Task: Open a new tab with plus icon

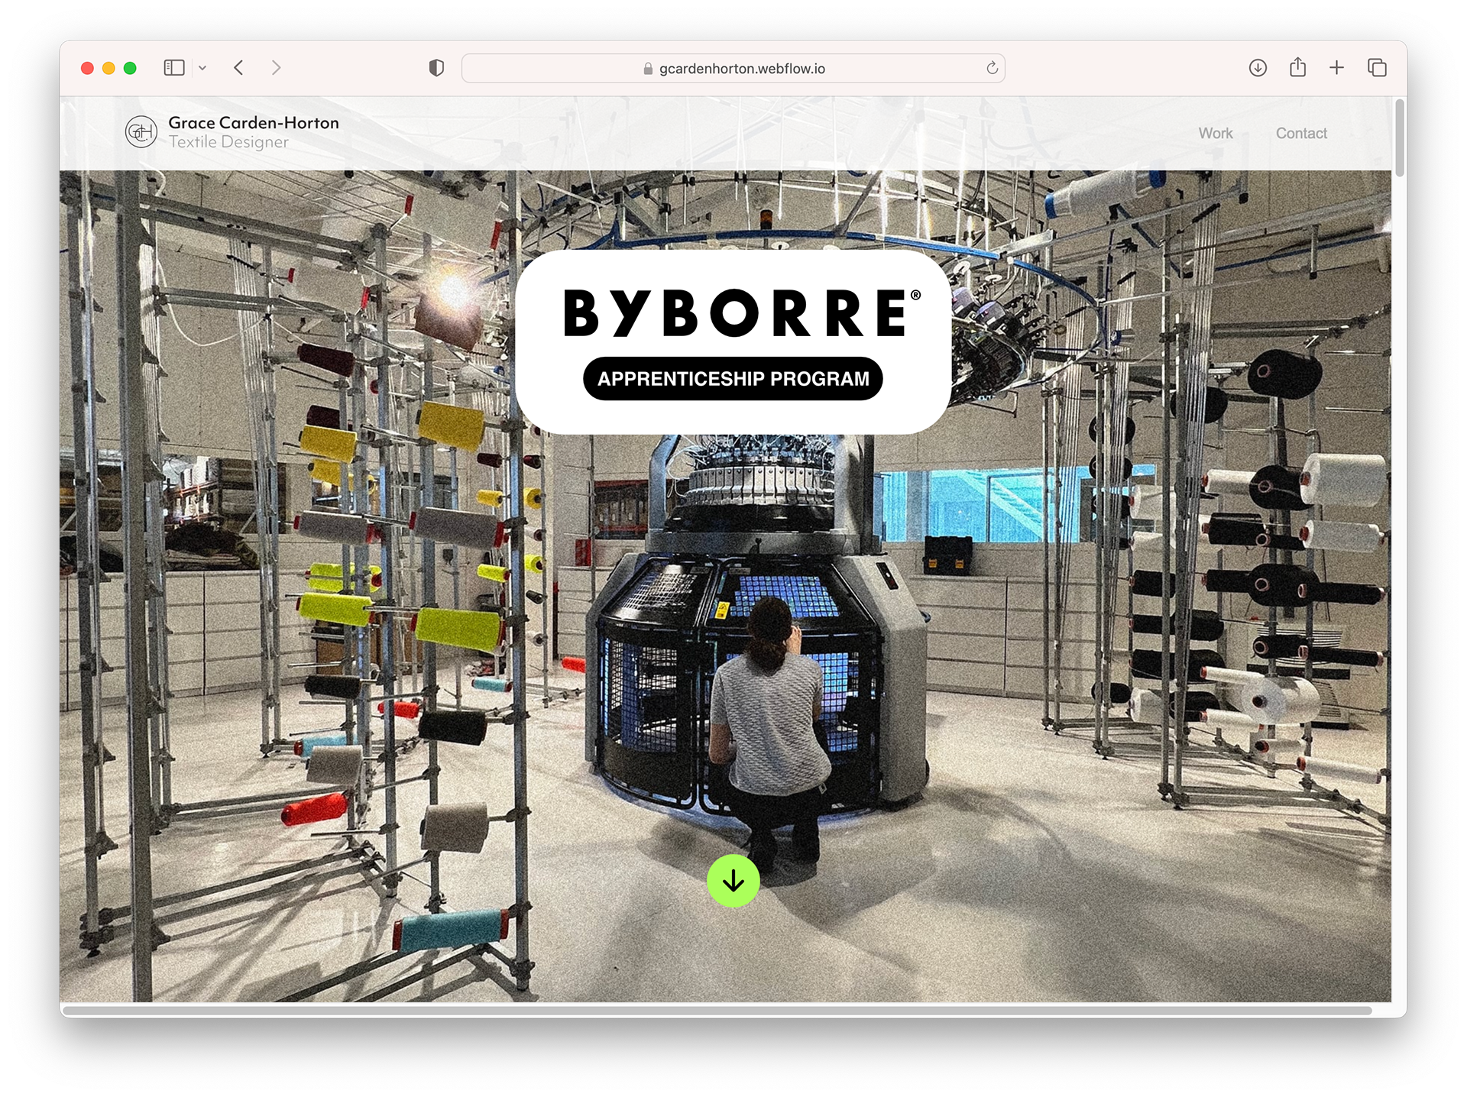Action: tap(1336, 68)
